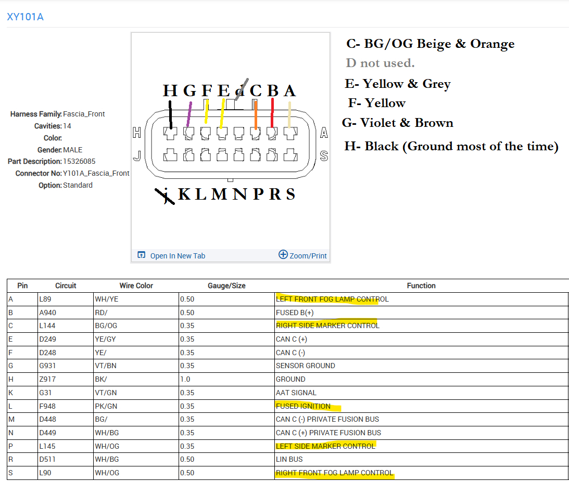Select the LEFT FRONT FOG LAMP CONTROL cell
Viewport: 569px width, 481px height.
pos(332,299)
